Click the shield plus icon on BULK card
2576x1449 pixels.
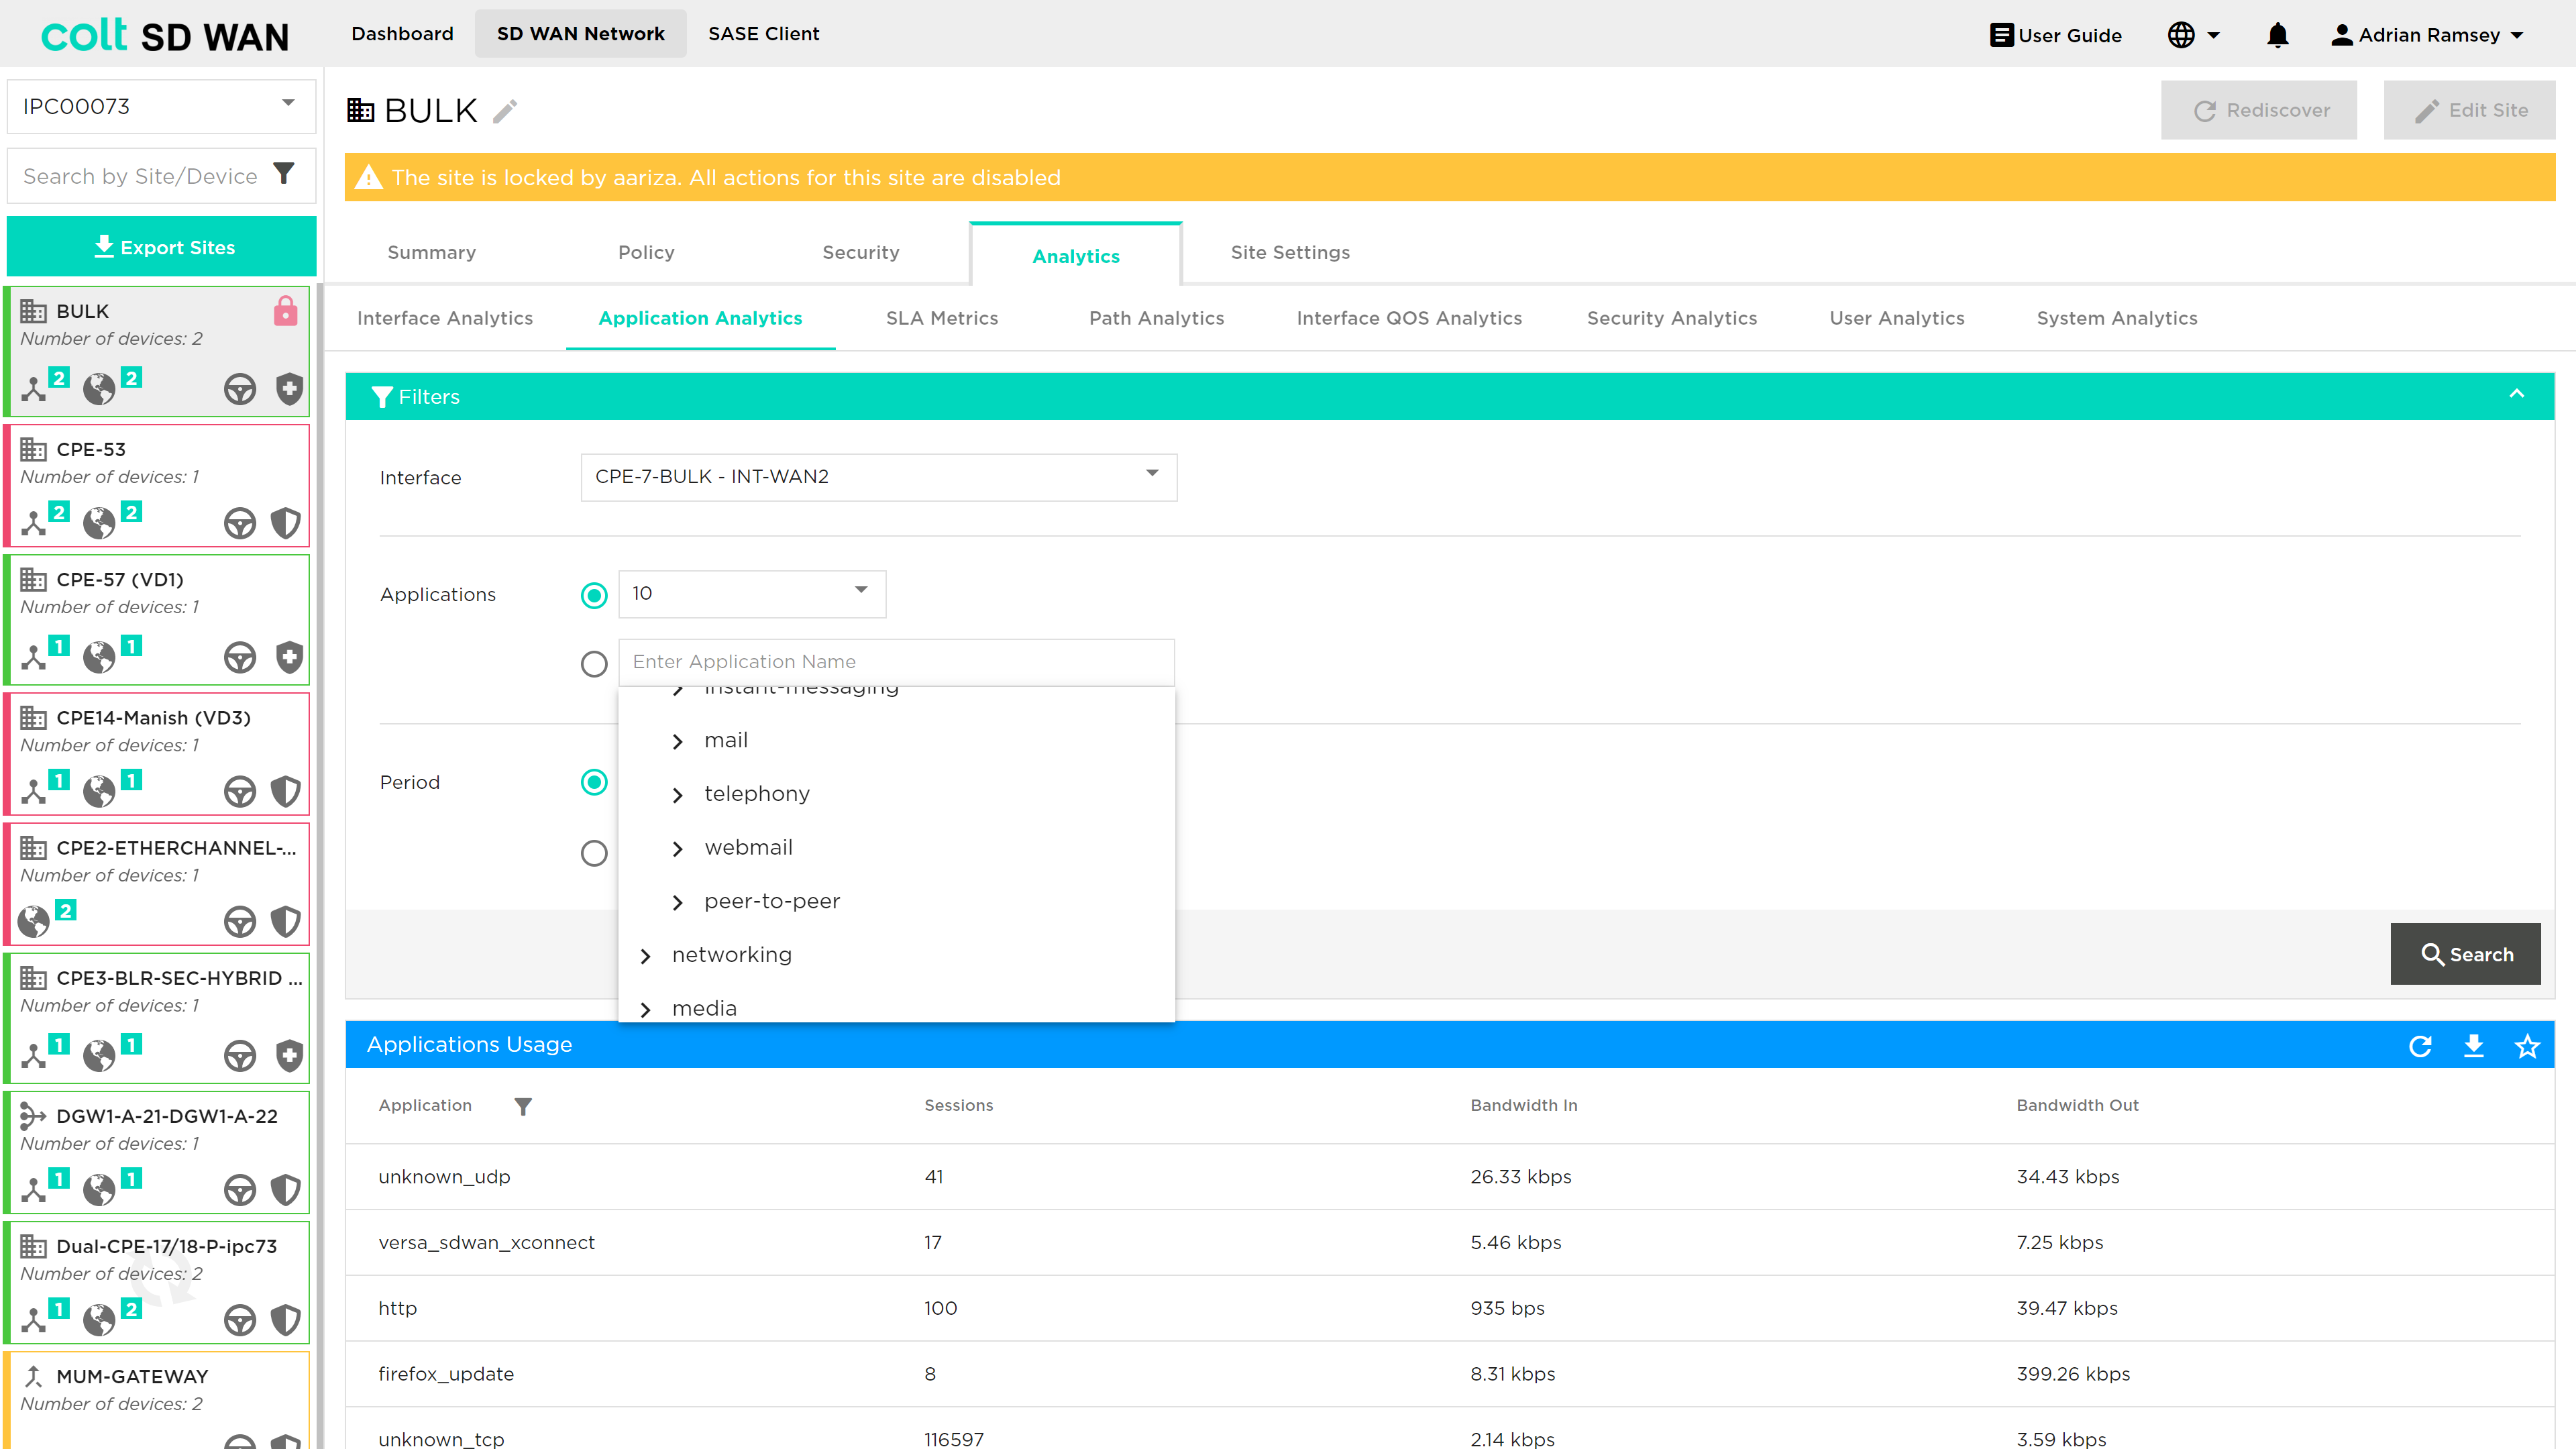pos(289,388)
